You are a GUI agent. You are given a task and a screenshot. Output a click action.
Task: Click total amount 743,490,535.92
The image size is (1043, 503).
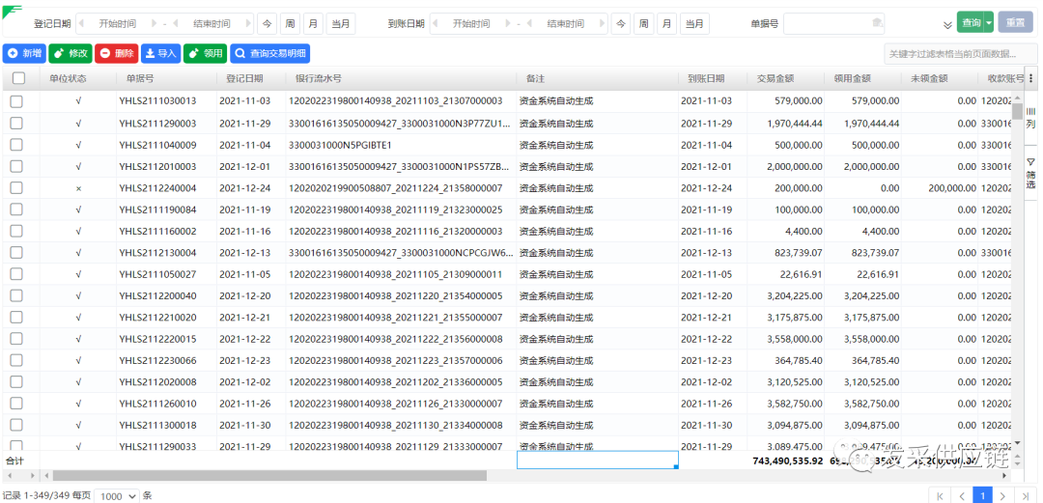788,461
